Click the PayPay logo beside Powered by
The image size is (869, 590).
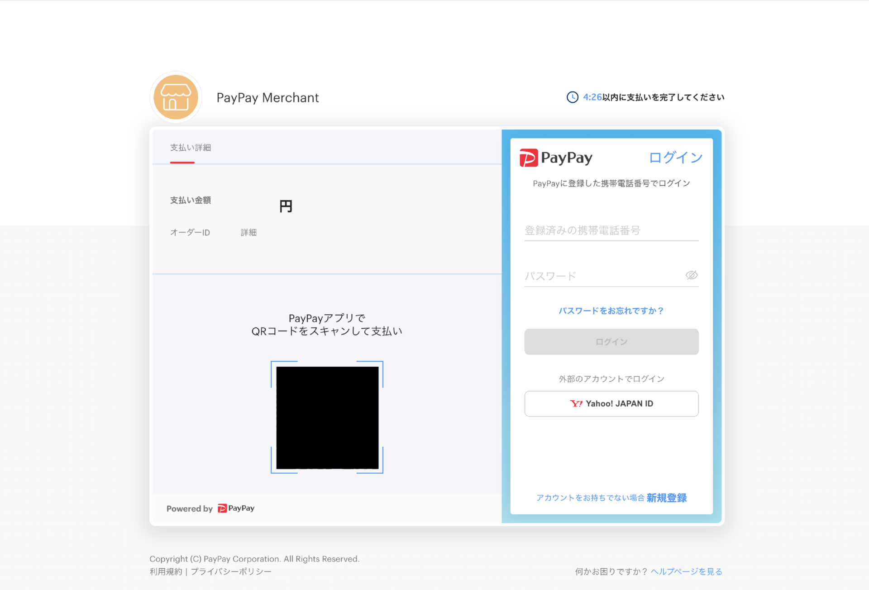tap(236, 508)
